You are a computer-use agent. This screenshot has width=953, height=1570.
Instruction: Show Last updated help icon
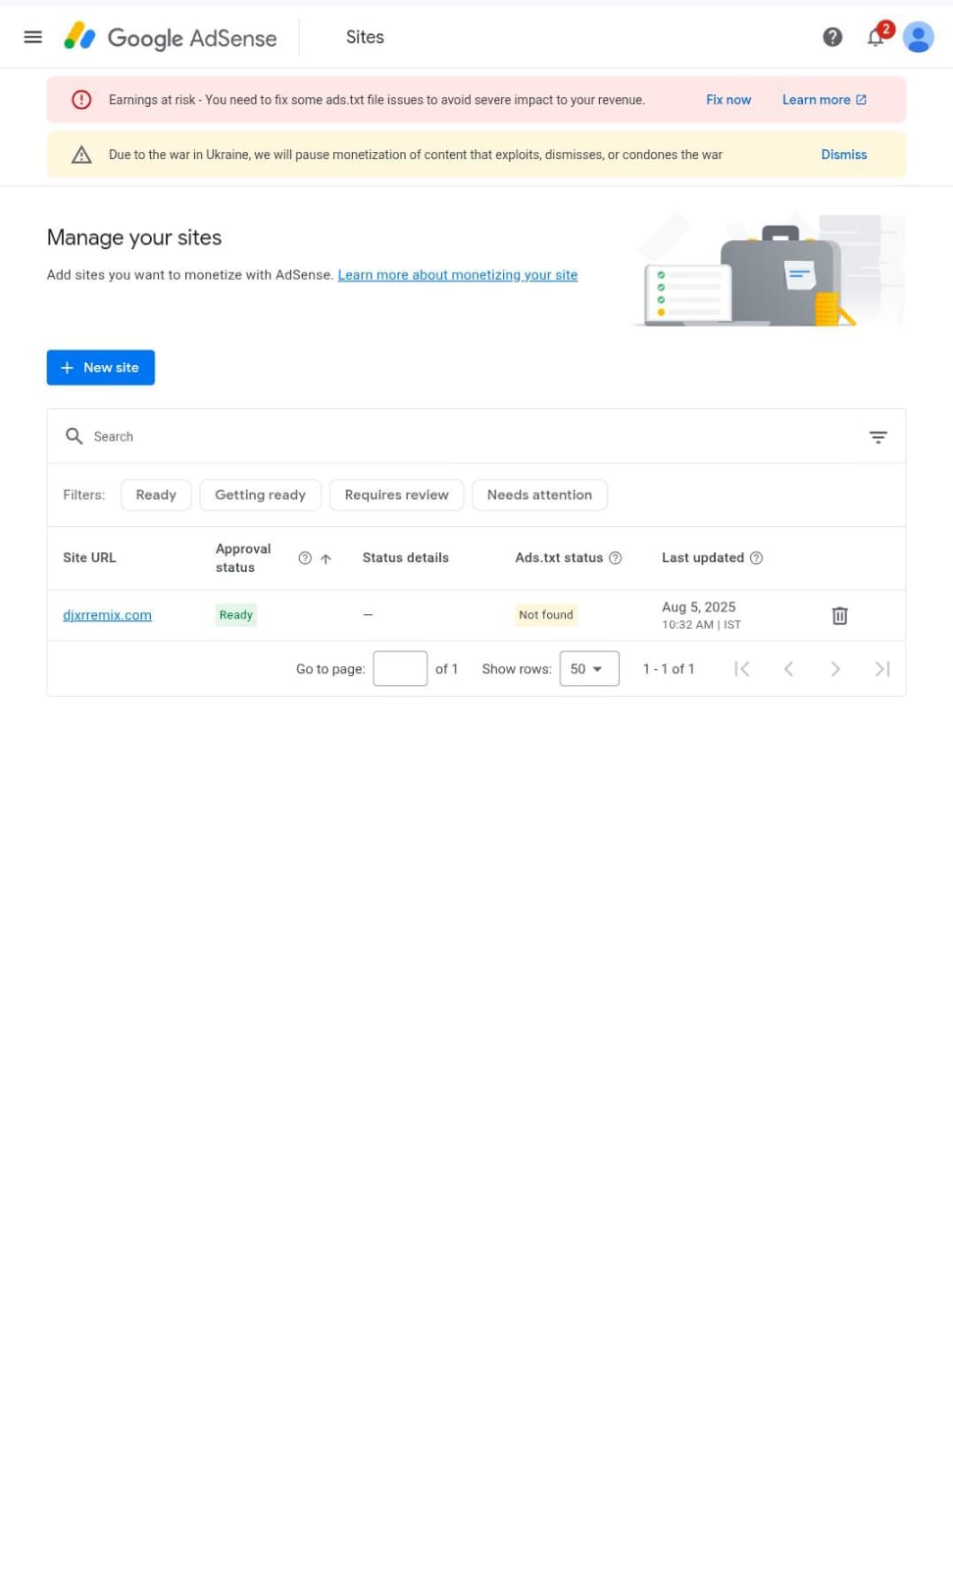pyautogui.click(x=756, y=558)
